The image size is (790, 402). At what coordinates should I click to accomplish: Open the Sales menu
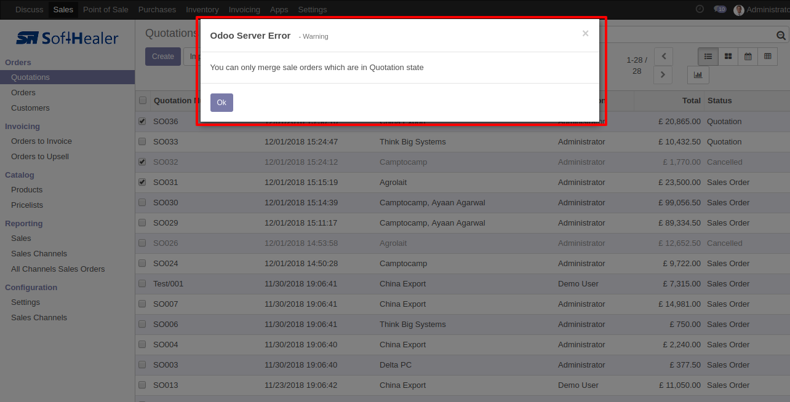pyautogui.click(x=63, y=9)
